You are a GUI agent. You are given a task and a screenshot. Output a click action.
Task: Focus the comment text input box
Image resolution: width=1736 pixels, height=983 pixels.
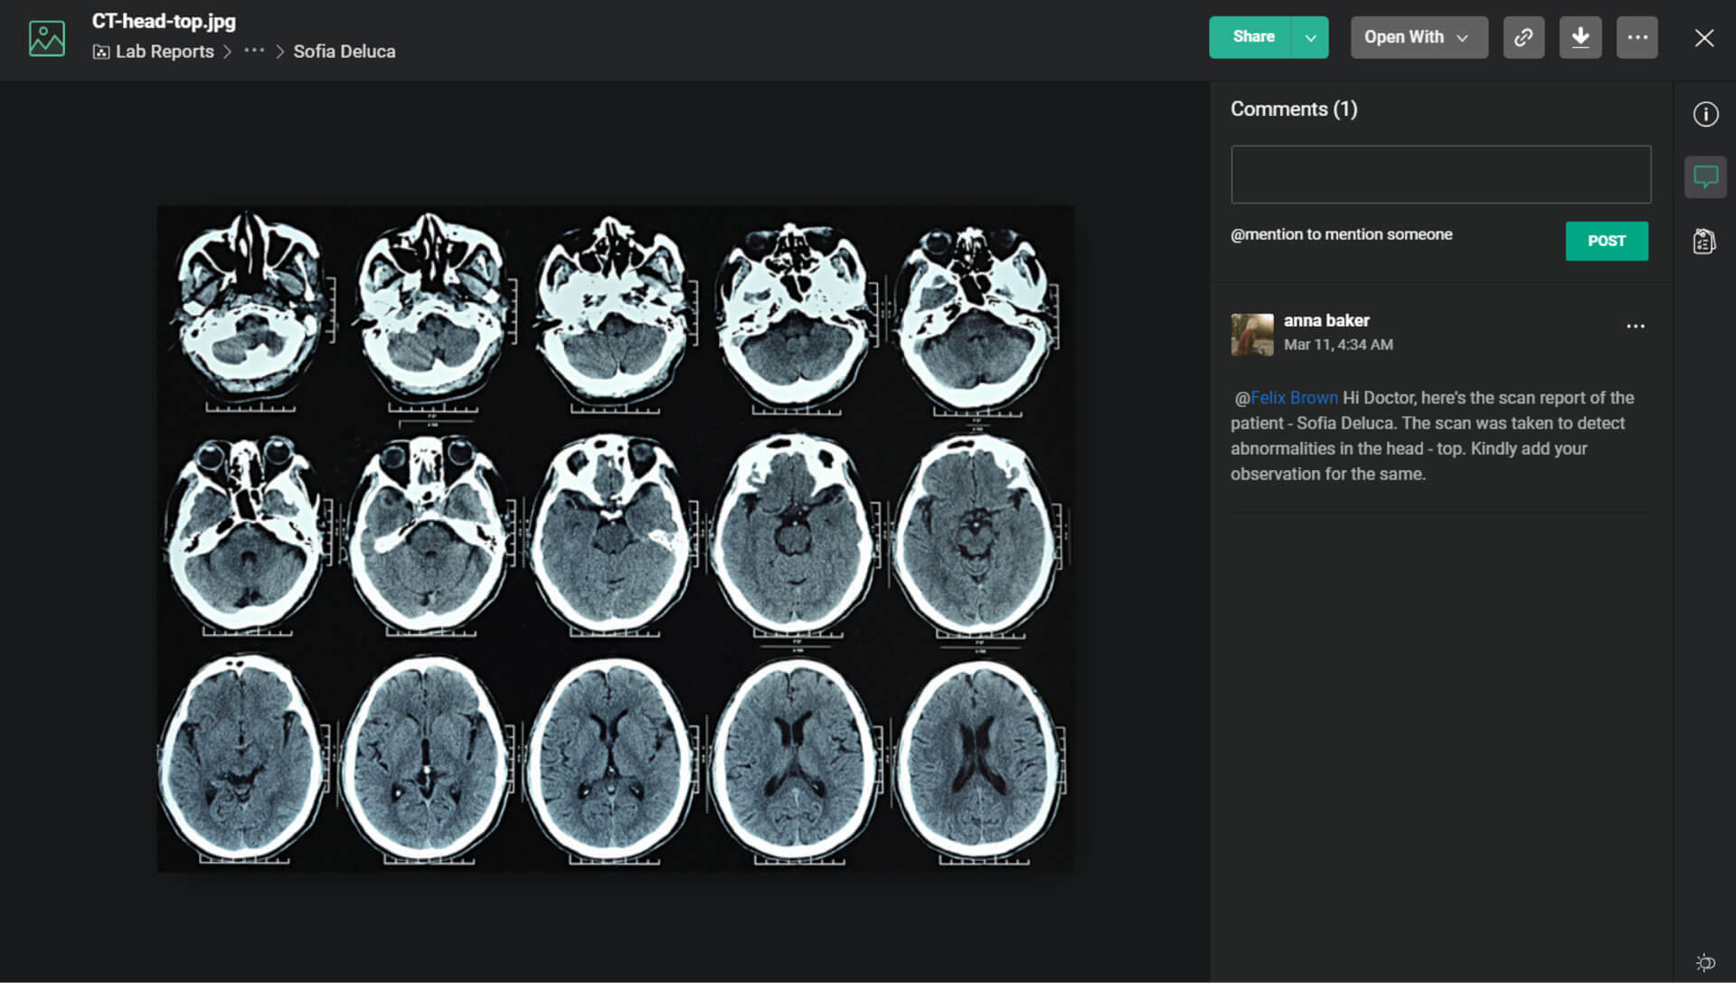[x=1439, y=175]
